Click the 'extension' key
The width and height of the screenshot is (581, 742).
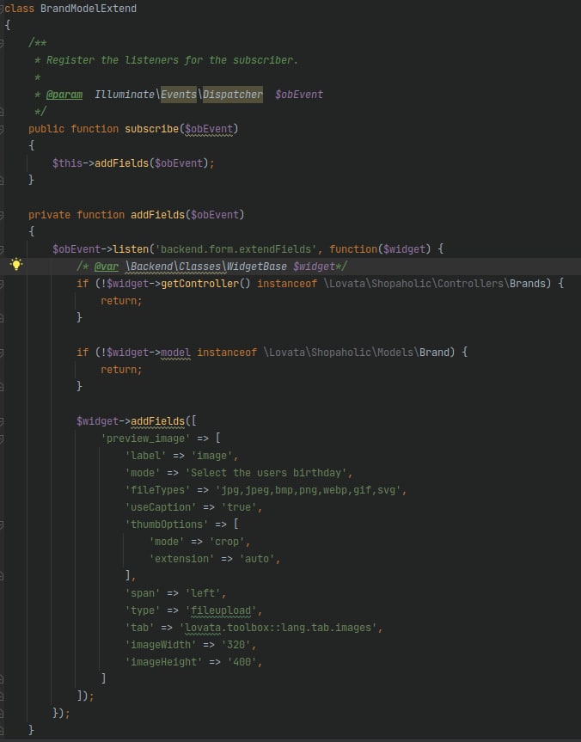click(x=181, y=559)
